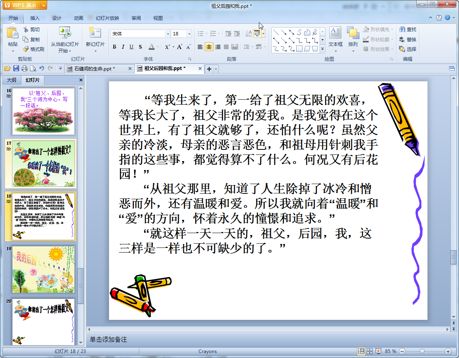459x358 pixels.
Task: Decrease font size with A- icon
Action: (x=188, y=47)
